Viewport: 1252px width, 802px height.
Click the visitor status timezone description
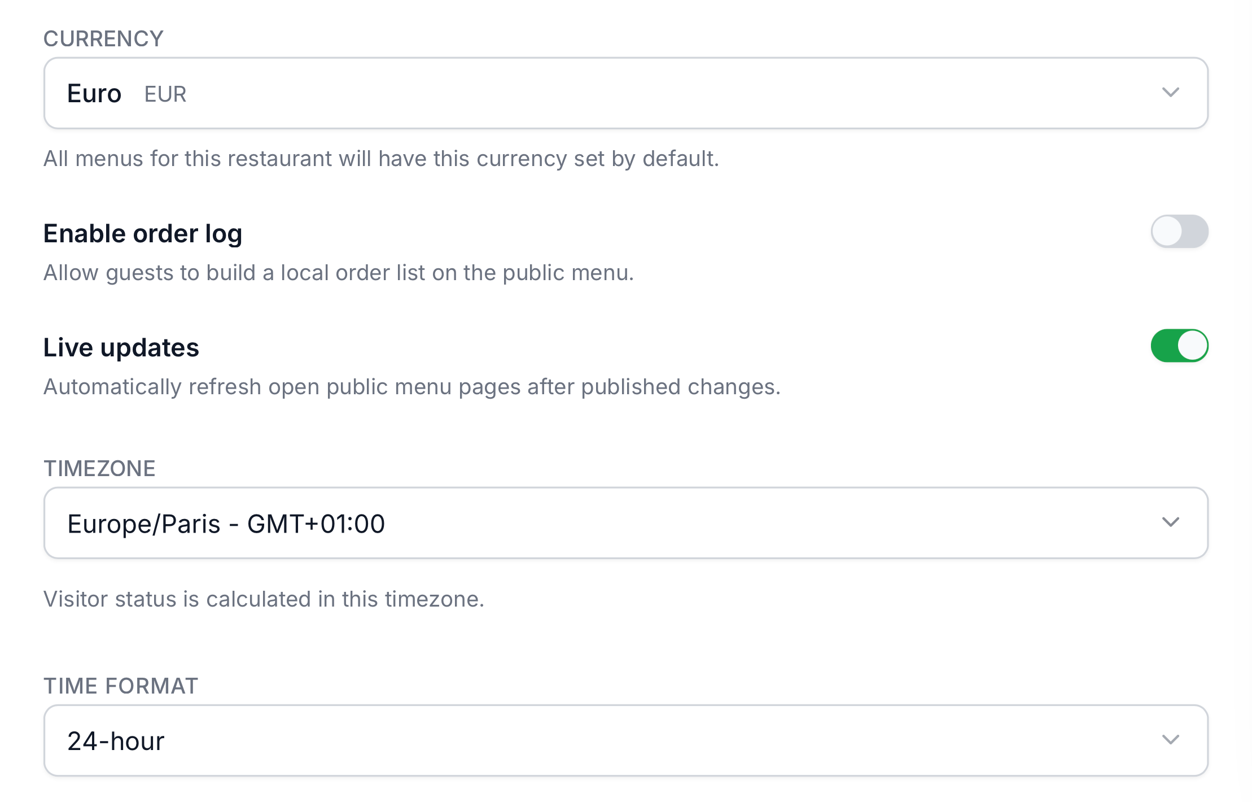pos(264,599)
